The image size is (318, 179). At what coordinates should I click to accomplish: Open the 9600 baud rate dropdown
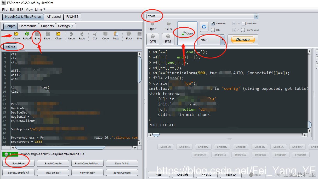pyautogui.click(x=223, y=40)
